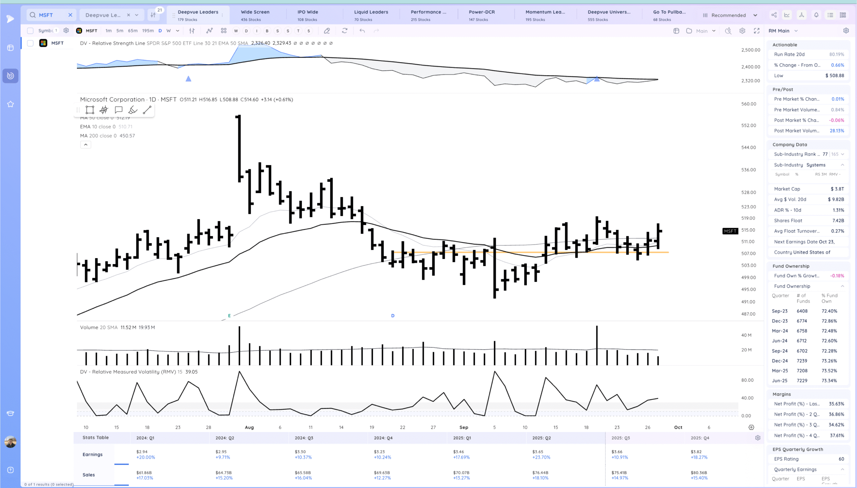Toggle the circular I marker button
The height and width of the screenshot is (488, 857).
[x=257, y=31]
